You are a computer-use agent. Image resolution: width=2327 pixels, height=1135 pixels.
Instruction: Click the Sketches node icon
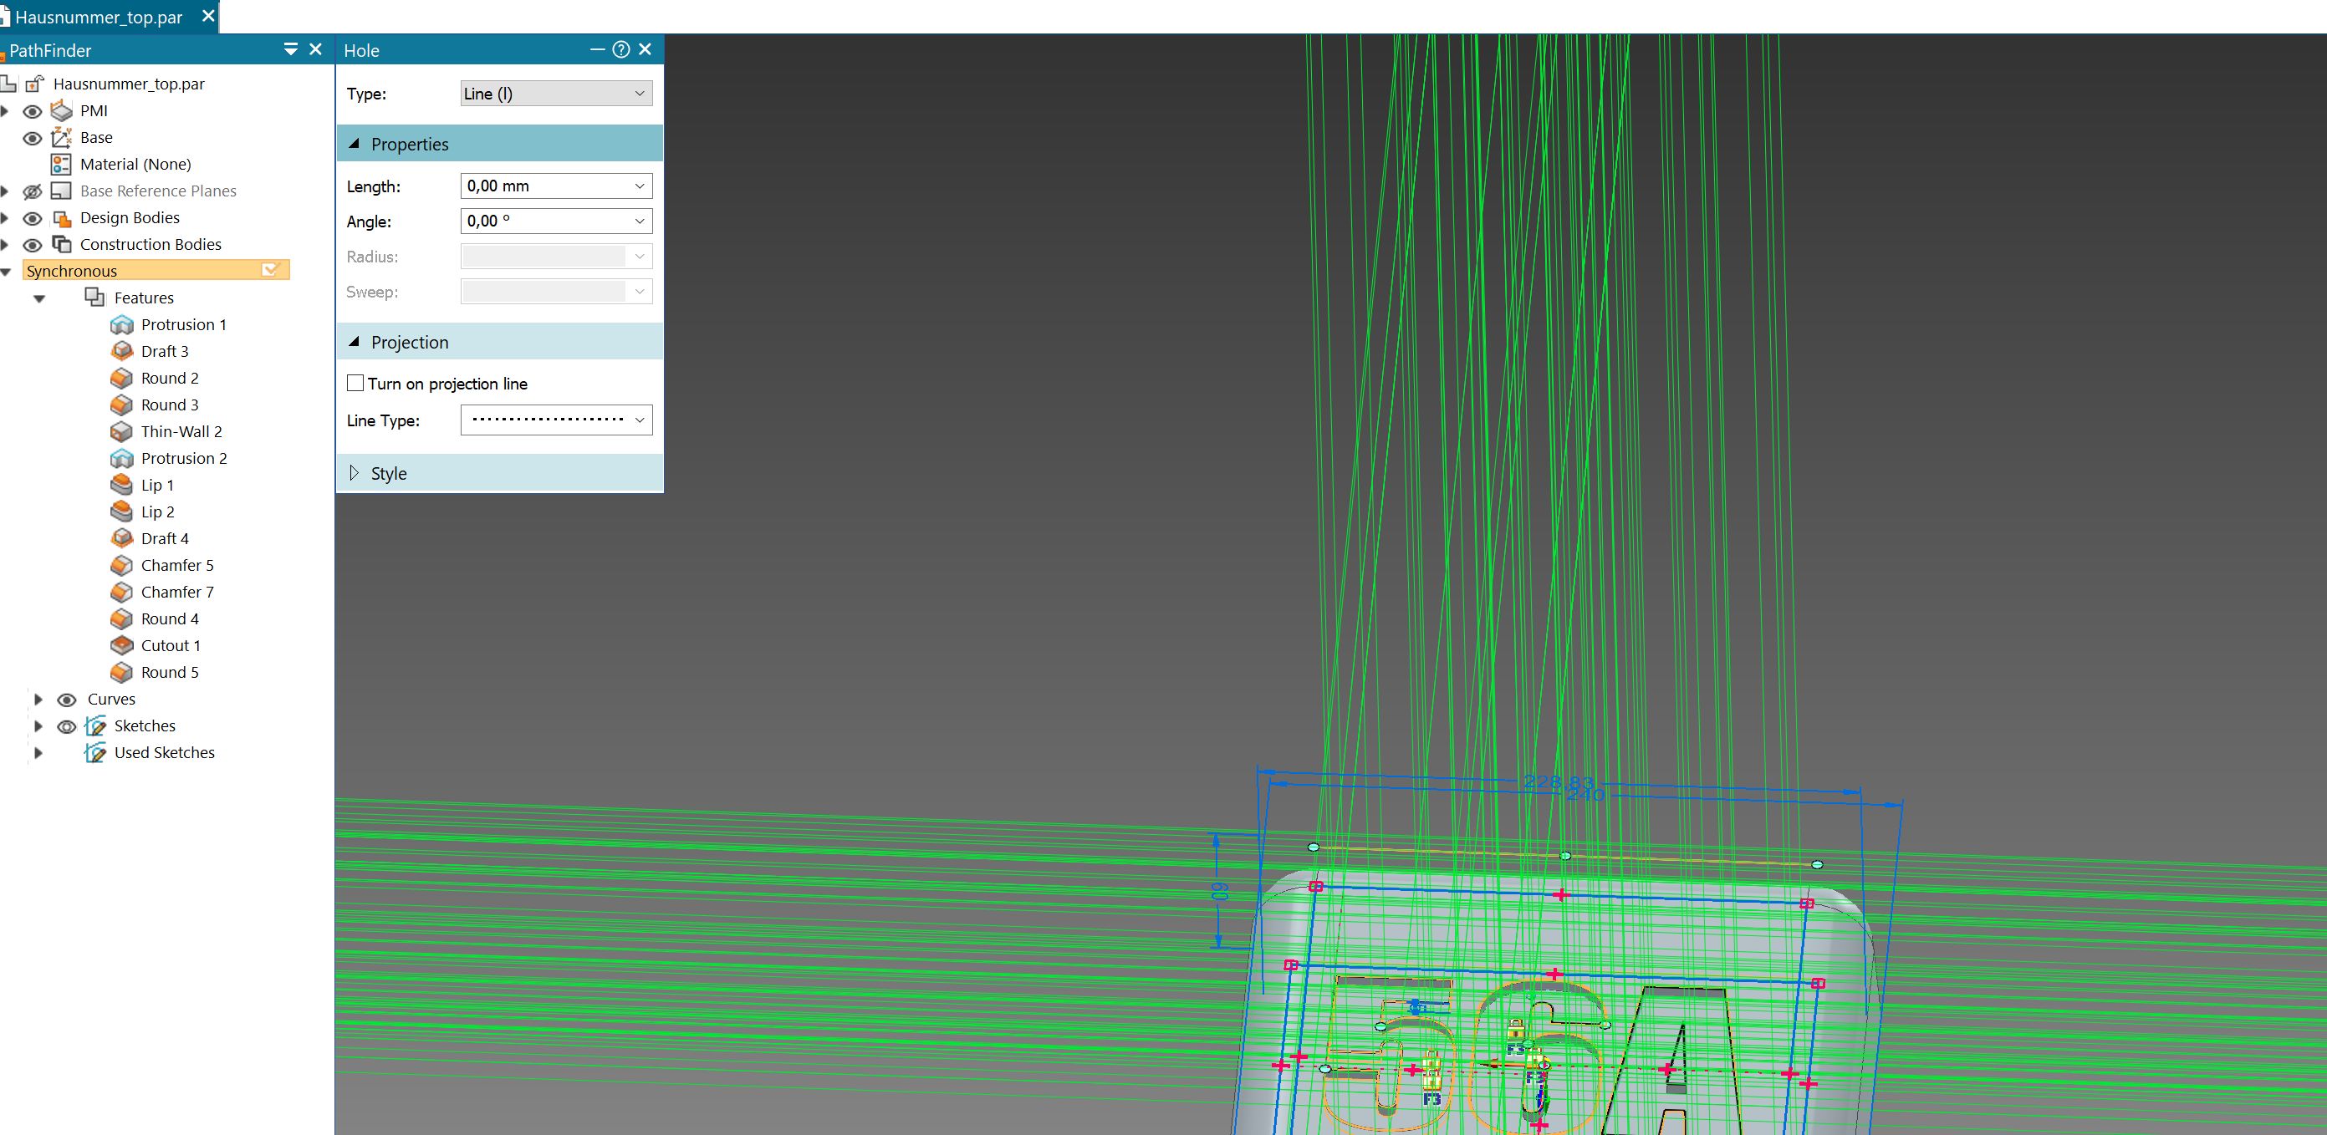click(x=94, y=726)
